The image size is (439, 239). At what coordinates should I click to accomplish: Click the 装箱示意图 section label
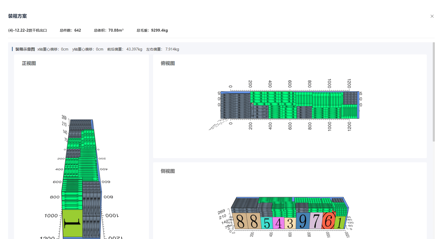tap(25, 49)
